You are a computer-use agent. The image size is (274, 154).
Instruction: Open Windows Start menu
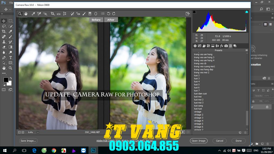(x=5, y=150)
